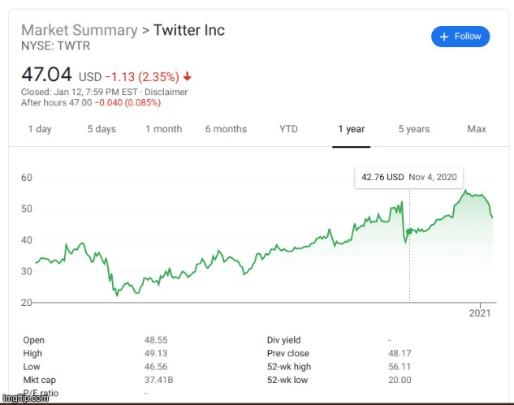Click the plus icon in Follow button
The image size is (514, 405).
pyautogui.click(x=444, y=37)
